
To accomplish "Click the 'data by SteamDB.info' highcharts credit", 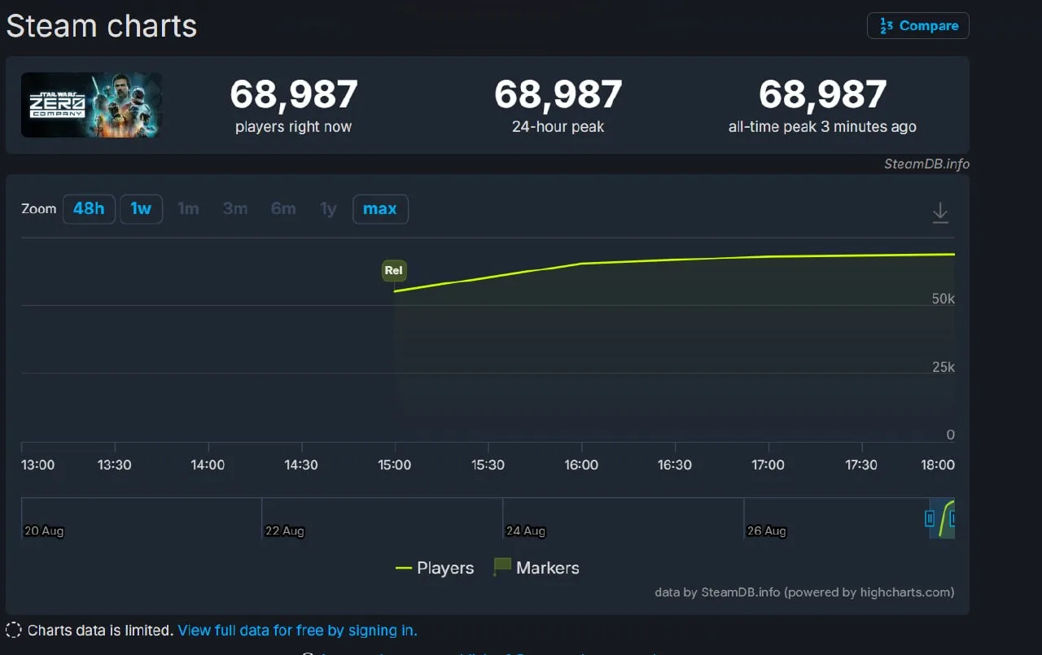I will tap(804, 592).
